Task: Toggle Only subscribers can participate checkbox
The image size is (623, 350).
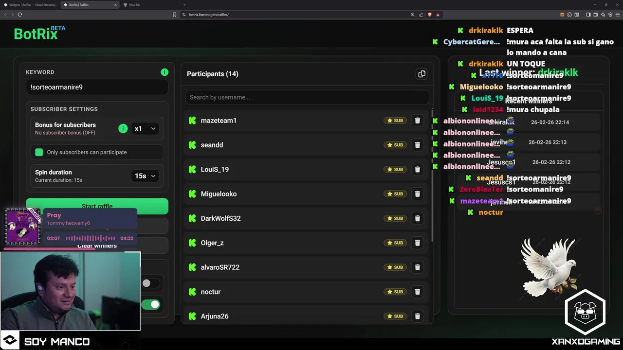Action: pyautogui.click(x=39, y=152)
